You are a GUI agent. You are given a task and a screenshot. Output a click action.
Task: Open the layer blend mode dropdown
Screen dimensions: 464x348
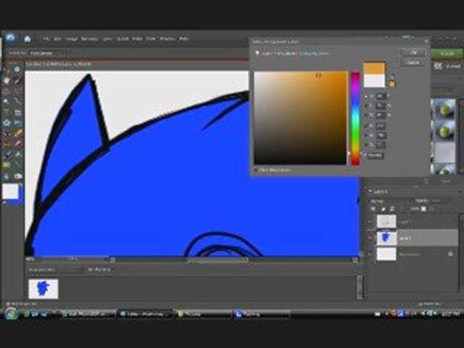[391, 201]
